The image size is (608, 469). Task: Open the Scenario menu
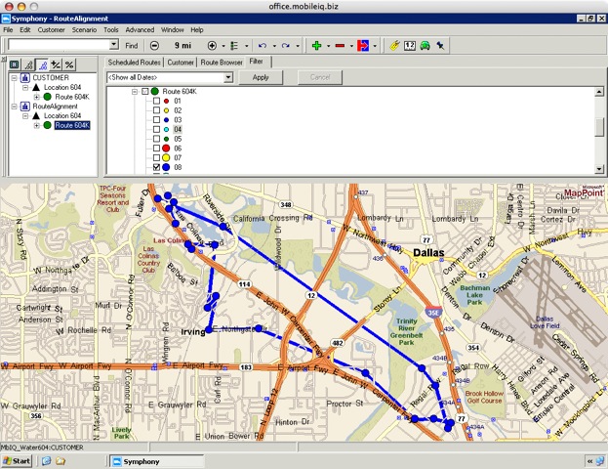click(x=82, y=30)
